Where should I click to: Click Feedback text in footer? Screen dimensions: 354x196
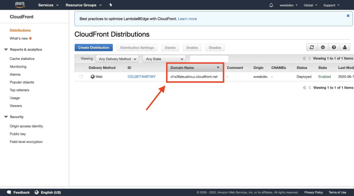pyautogui.click(x=21, y=192)
